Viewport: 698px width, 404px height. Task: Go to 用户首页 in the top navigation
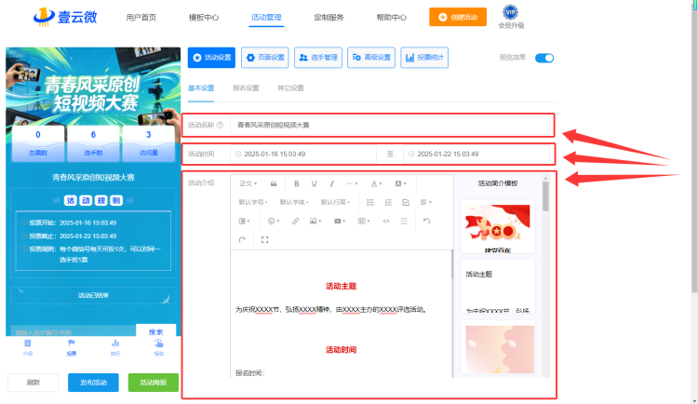point(141,18)
